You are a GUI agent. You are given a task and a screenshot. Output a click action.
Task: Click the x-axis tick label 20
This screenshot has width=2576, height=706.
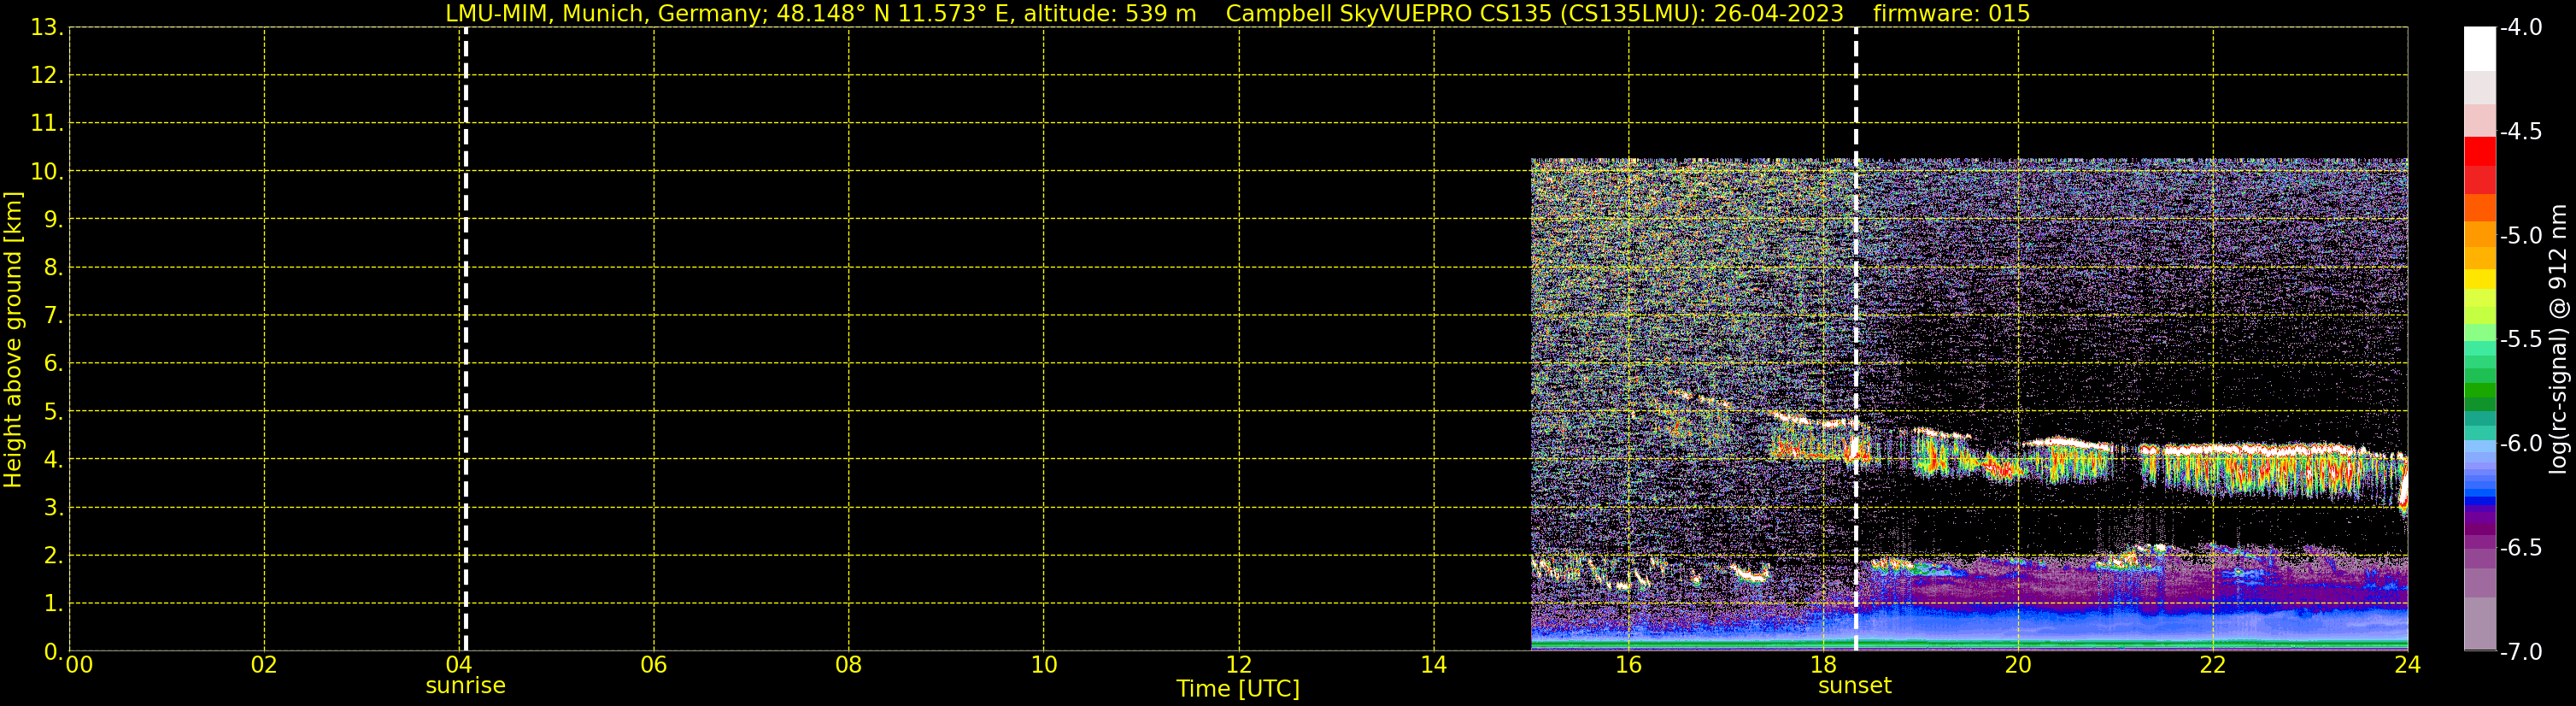[2018, 665]
